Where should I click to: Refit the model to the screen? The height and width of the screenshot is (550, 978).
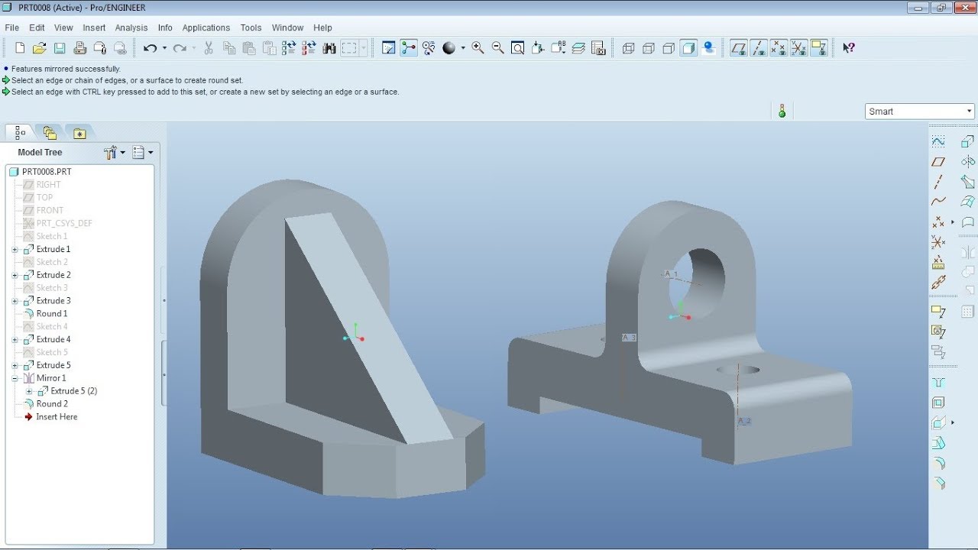coord(518,48)
